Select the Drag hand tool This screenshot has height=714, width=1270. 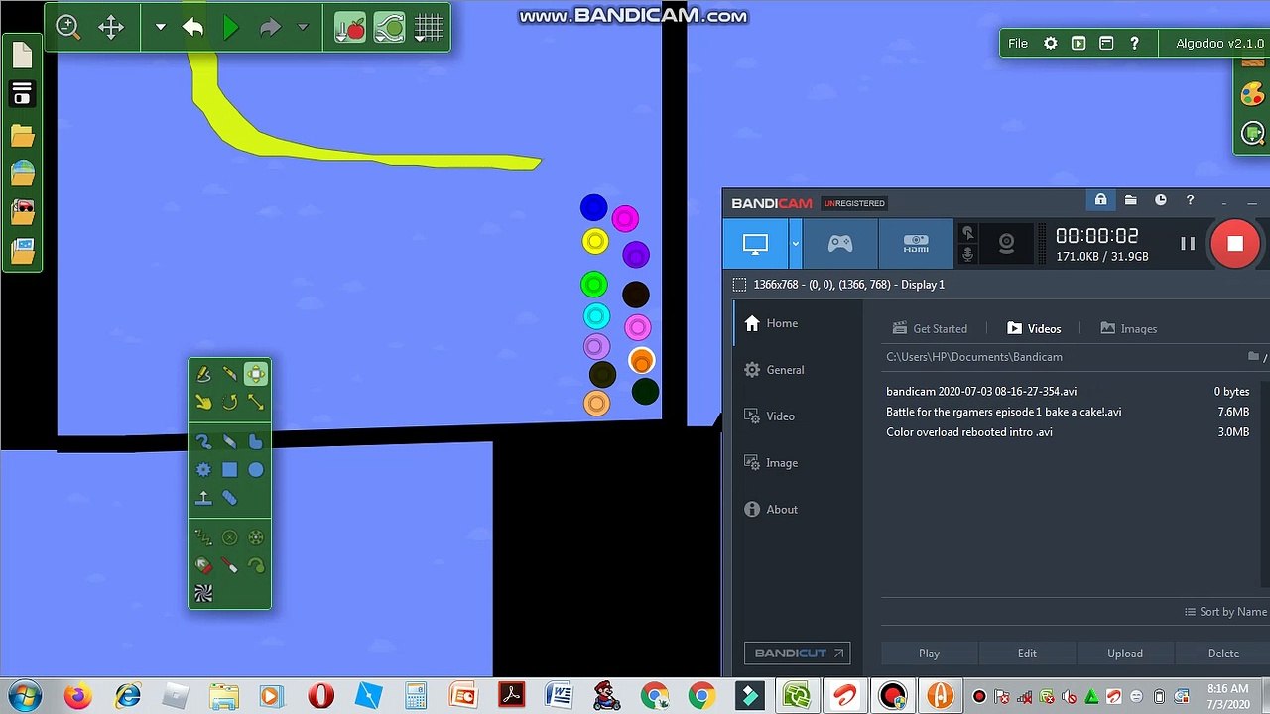(x=203, y=402)
